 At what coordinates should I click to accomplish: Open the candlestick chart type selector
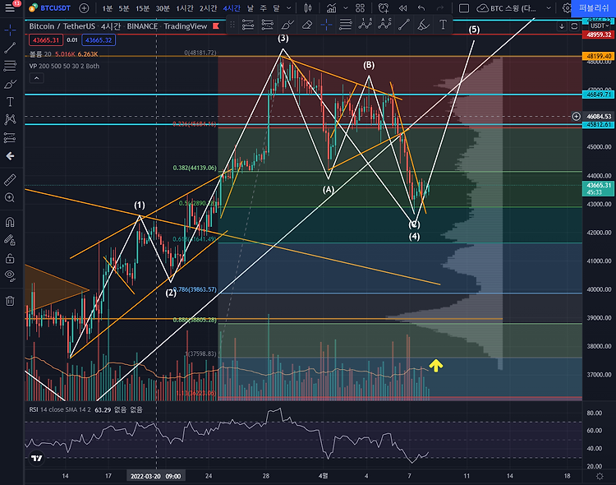(308, 8)
